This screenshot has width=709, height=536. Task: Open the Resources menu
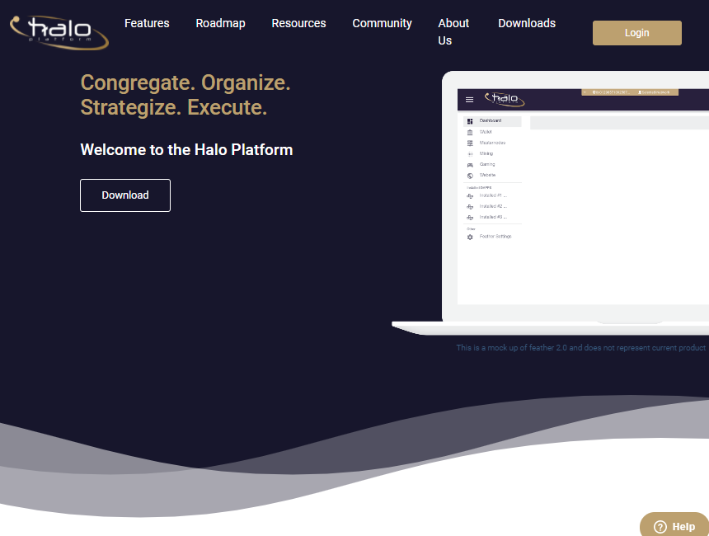[298, 23]
